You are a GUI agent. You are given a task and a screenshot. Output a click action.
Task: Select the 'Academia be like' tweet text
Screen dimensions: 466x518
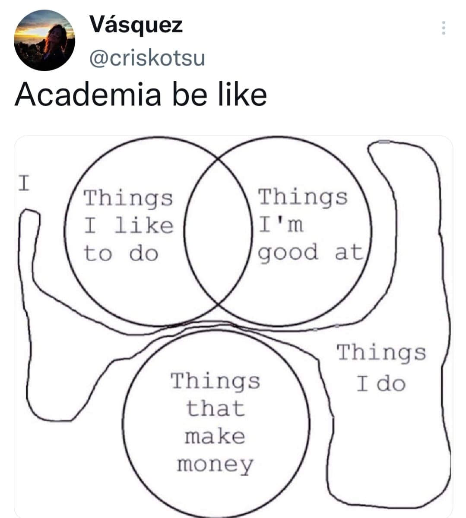point(141,95)
